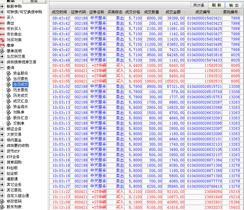Click the 委托编号 column header

click(230, 12)
